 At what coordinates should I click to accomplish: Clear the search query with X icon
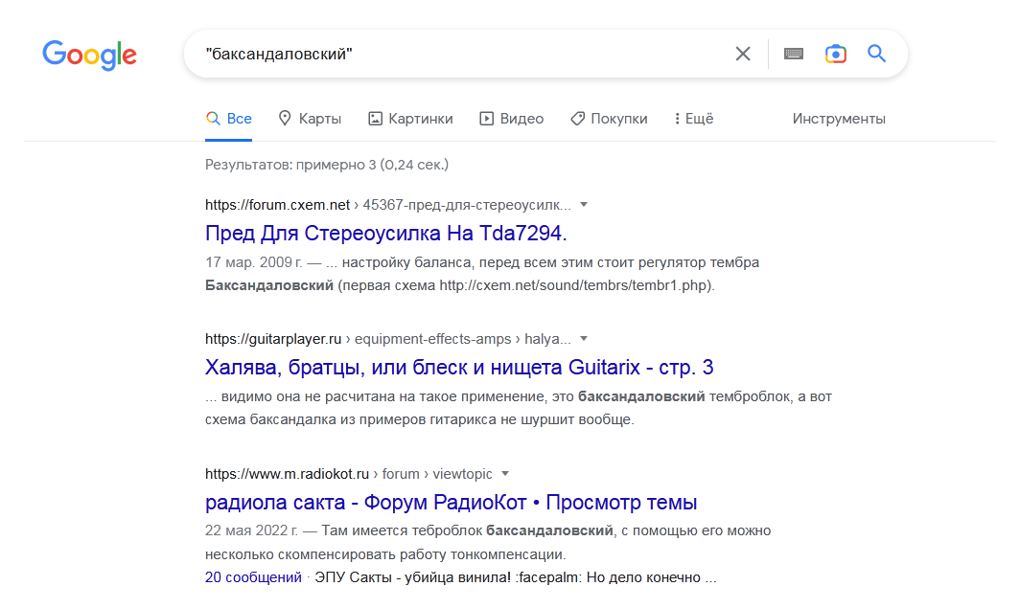(x=743, y=54)
